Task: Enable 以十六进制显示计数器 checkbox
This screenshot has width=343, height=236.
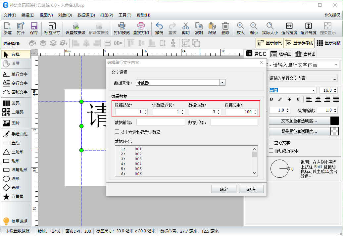Action: click(x=117, y=132)
